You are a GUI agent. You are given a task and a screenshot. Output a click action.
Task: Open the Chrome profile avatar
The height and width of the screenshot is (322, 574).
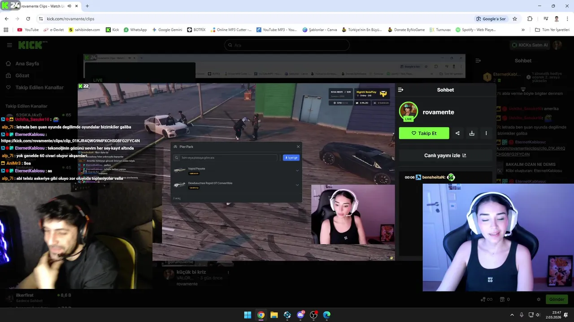[557, 19]
